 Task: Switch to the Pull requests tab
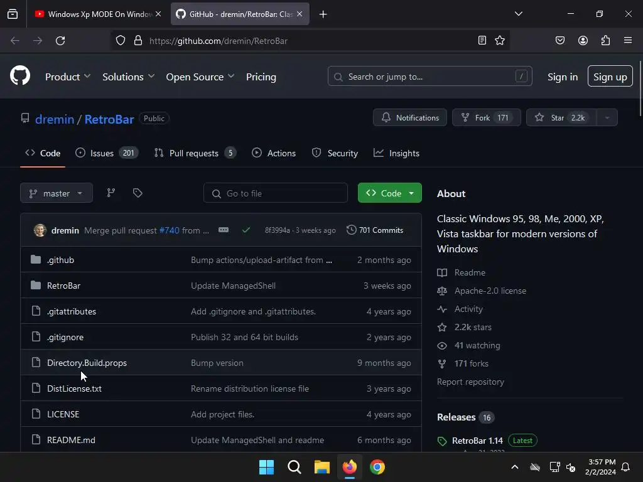pyautogui.click(x=195, y=153)
